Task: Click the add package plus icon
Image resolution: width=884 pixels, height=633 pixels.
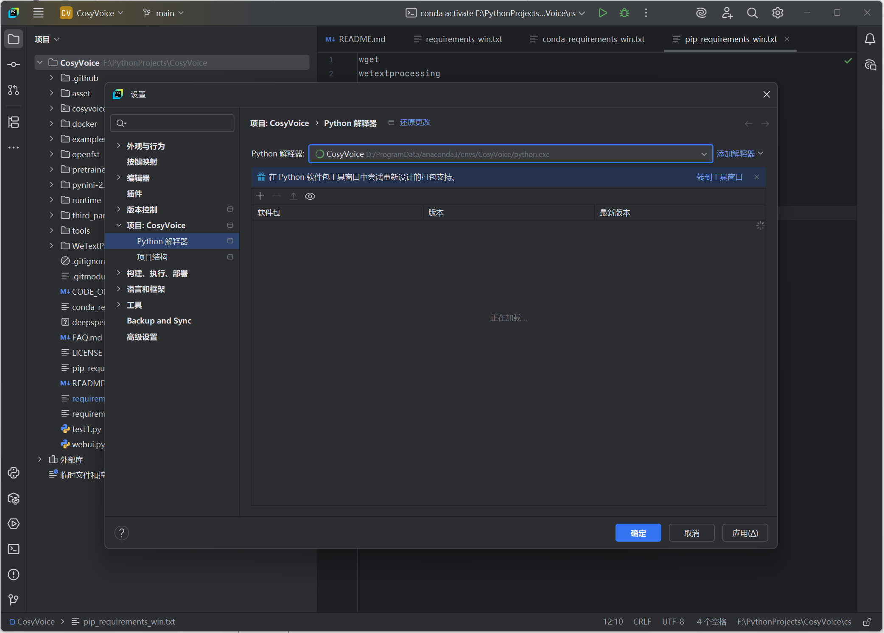Action: (x=260, y=196)
